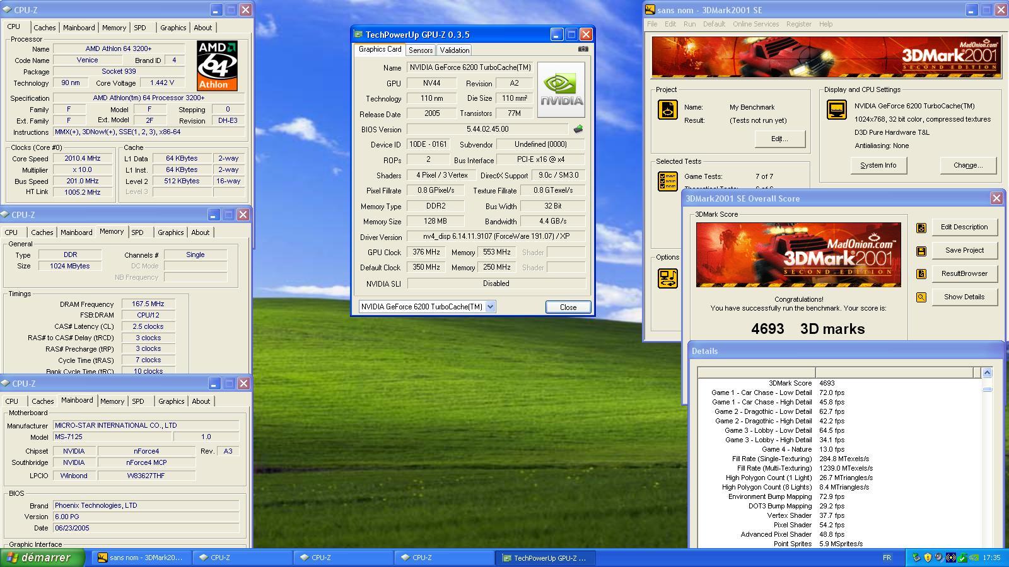Open the CPU tab in the CPU-Z window showing memory timings
Viewport: 1009px width, 567px height.
11,232
